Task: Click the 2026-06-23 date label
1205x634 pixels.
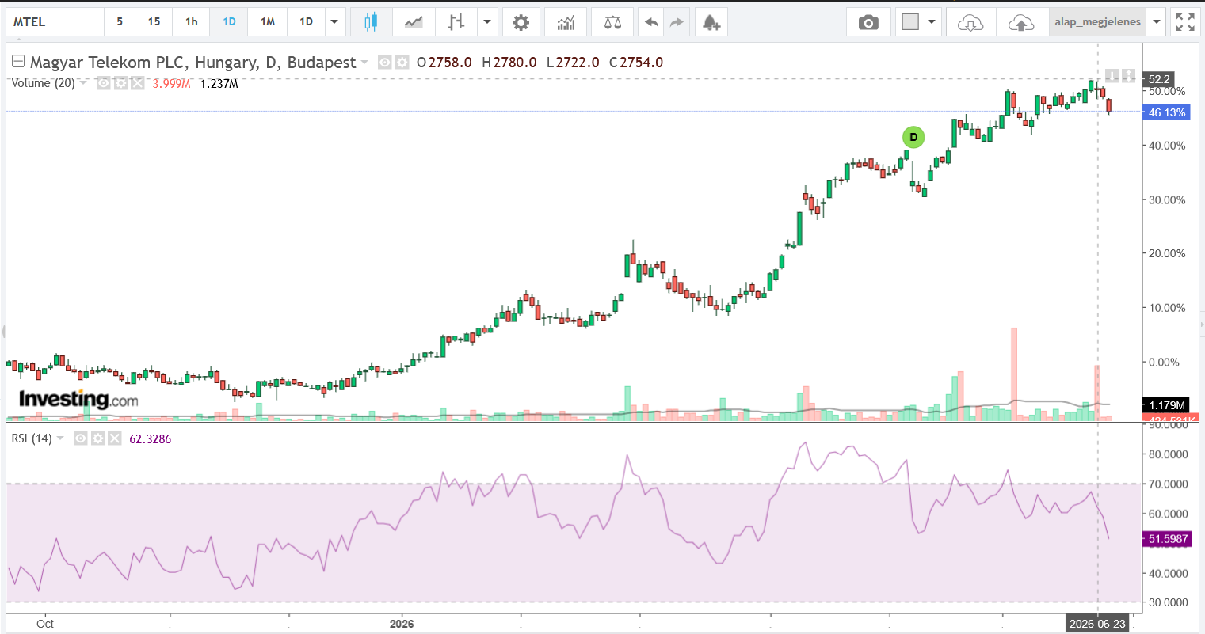Action: (1097, 624)
